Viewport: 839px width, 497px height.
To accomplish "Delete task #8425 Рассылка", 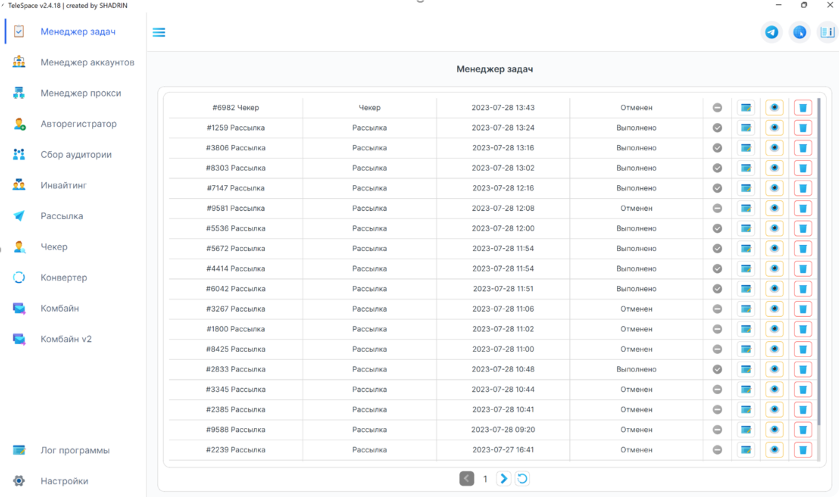I will pyautogui.click(x=803, y=349).
